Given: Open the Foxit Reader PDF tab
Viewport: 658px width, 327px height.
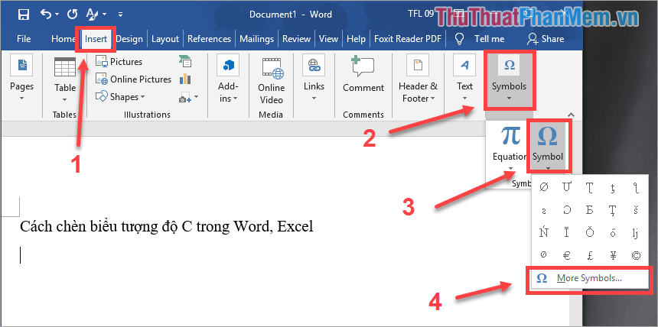Looking at the screenshot, I should pos(408,39).
